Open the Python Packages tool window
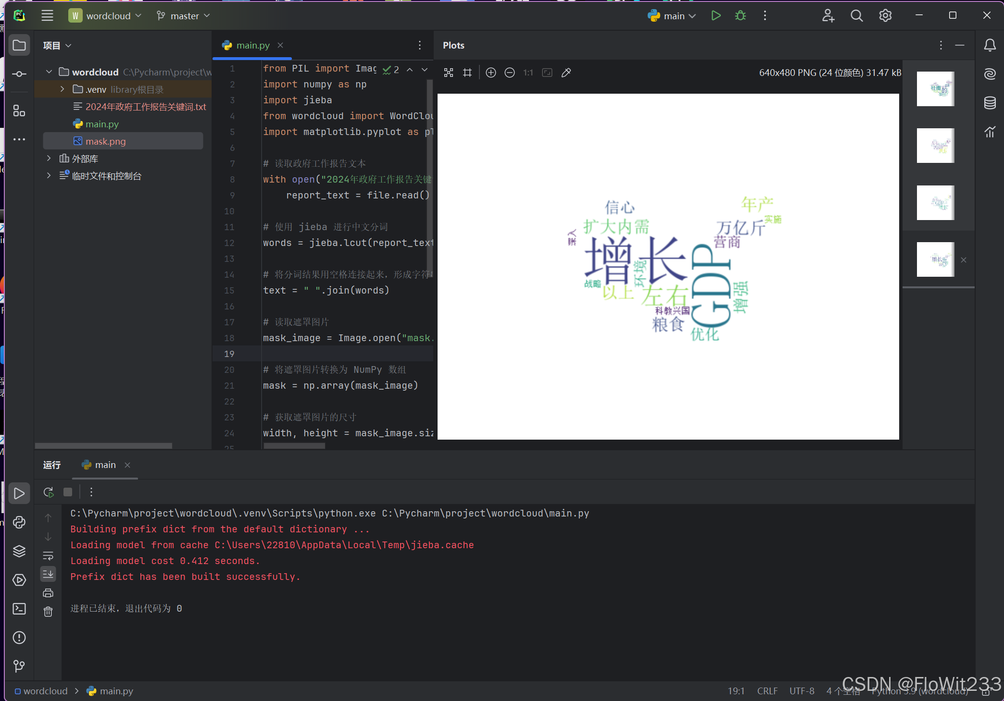The image size is (1004, 701). (x=19, y=551)
